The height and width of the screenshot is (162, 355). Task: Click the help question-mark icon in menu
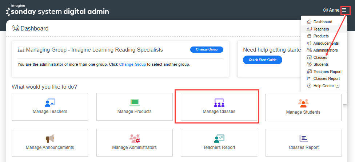point(309,86)
